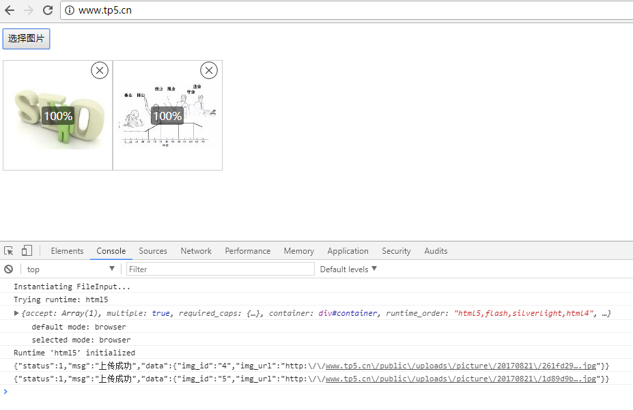Click the browser back arrow
The image size is (633, 410).
point(10,10)
